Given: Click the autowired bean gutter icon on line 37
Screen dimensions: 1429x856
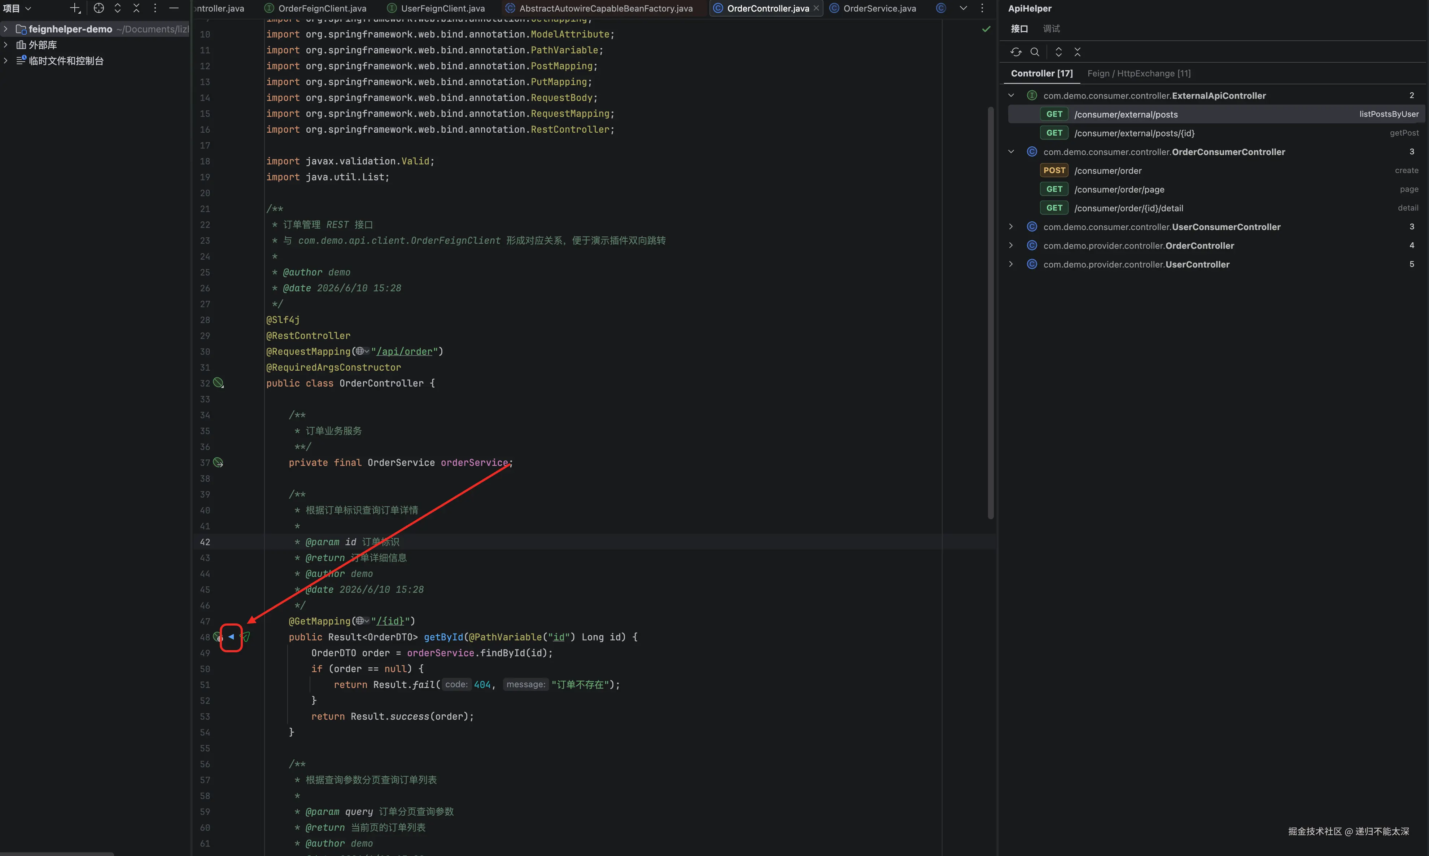Looking at the screenshot, I should pyautogui.click(x=218, y=463).
